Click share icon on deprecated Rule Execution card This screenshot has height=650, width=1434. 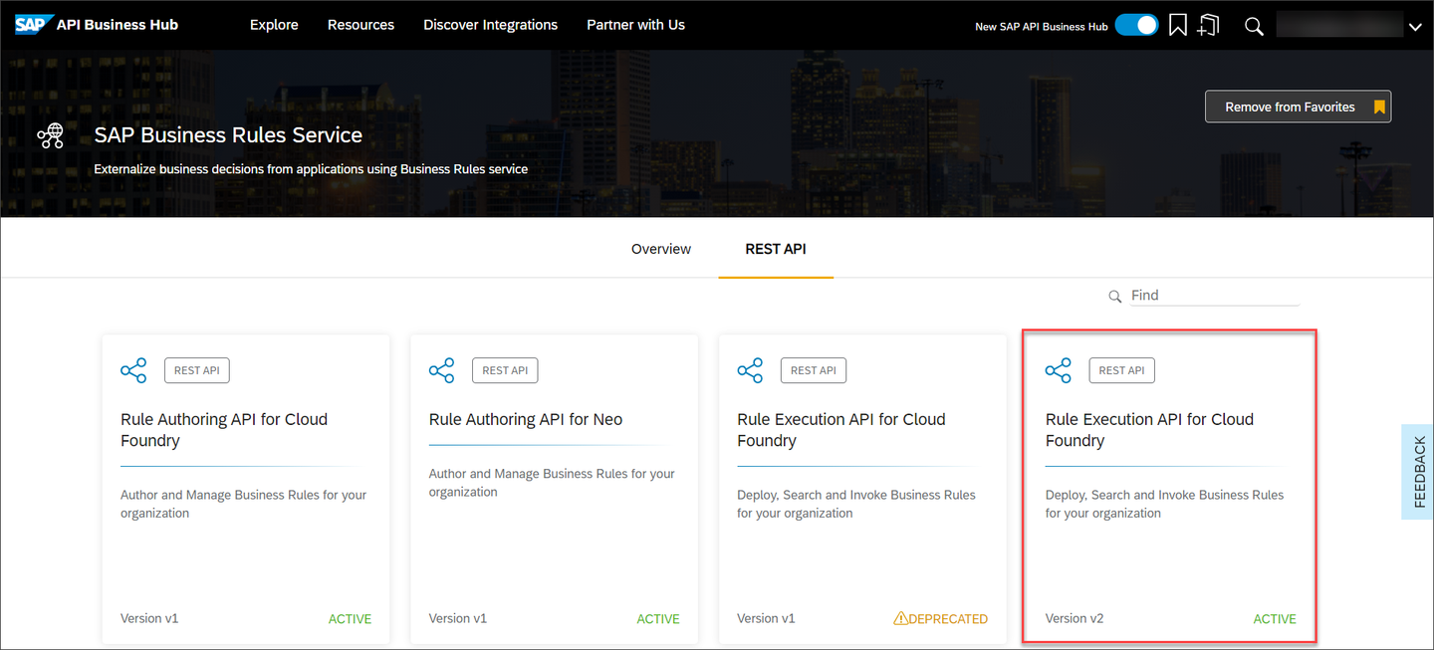tap(750, 370)
